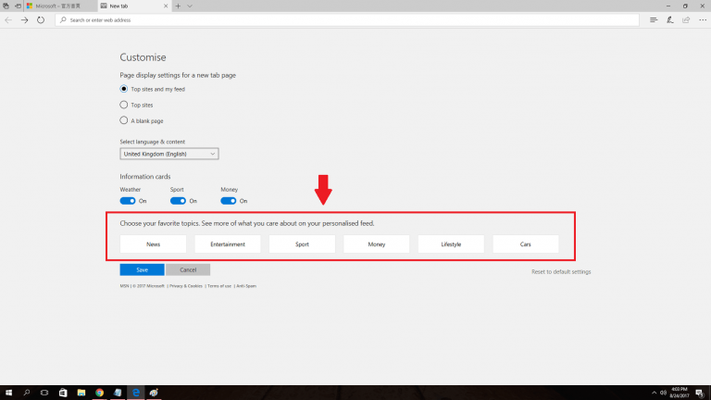Choose the Cars topic
Image resolution: width=711 pixels, height=400 pixels.
[x=526, y=244]
